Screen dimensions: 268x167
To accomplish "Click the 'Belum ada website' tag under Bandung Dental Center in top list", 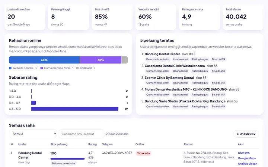I will [157, 59].
